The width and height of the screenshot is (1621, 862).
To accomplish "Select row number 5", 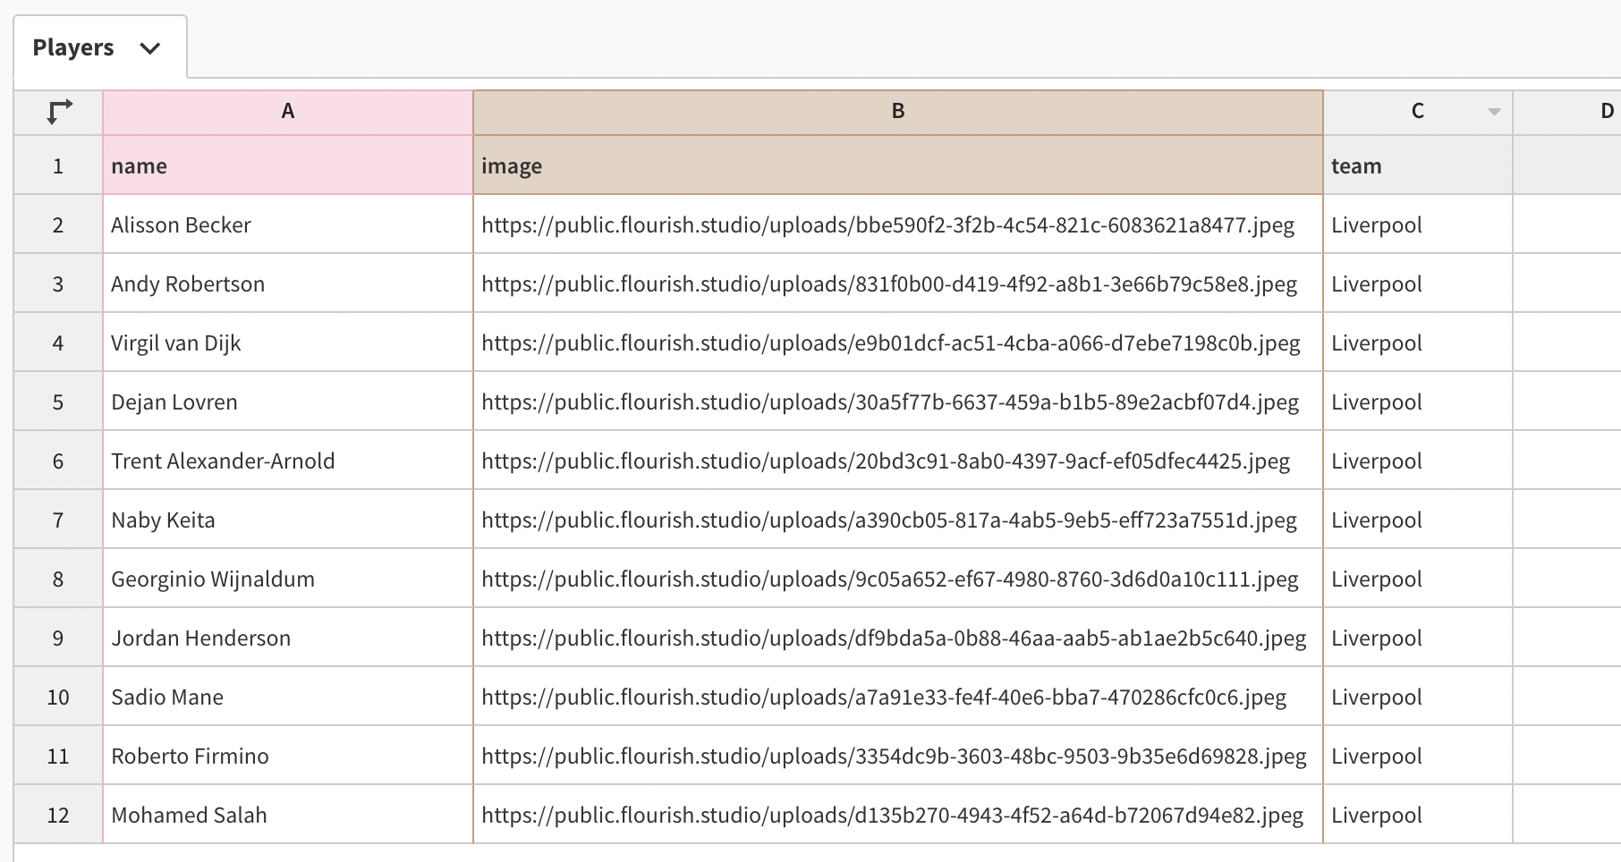I will (58, 401).
